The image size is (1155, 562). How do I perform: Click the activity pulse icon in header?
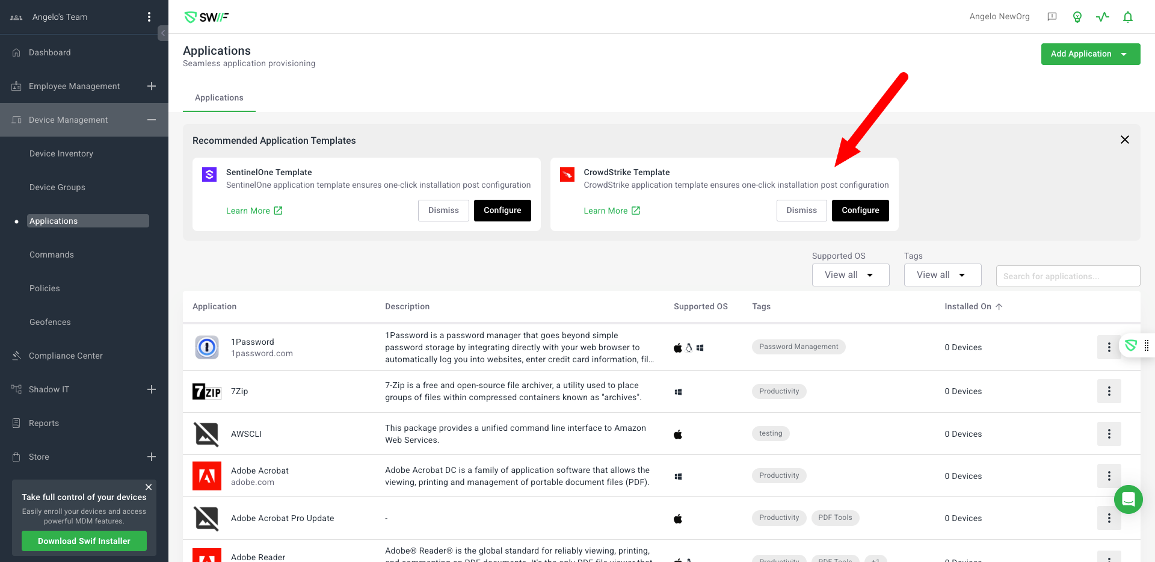(x=1103, y=17)
